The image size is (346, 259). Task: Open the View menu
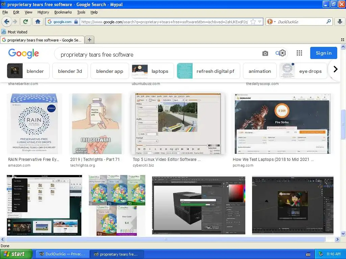[x=28, y=12]
